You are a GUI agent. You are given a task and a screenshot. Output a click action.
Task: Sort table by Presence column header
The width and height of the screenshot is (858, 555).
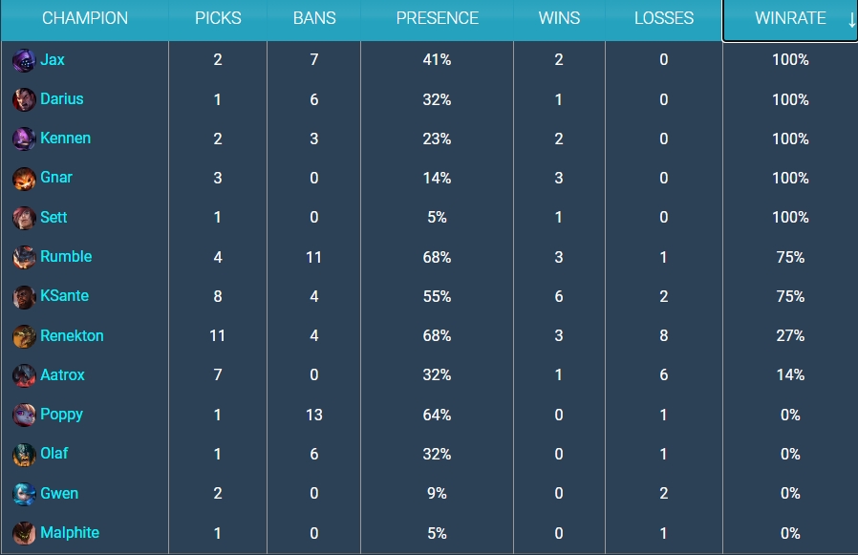(x=437, y=19)
